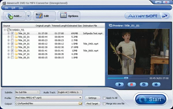Click the E:\VIDEO_TS disc icon

[x=8, y=30]
